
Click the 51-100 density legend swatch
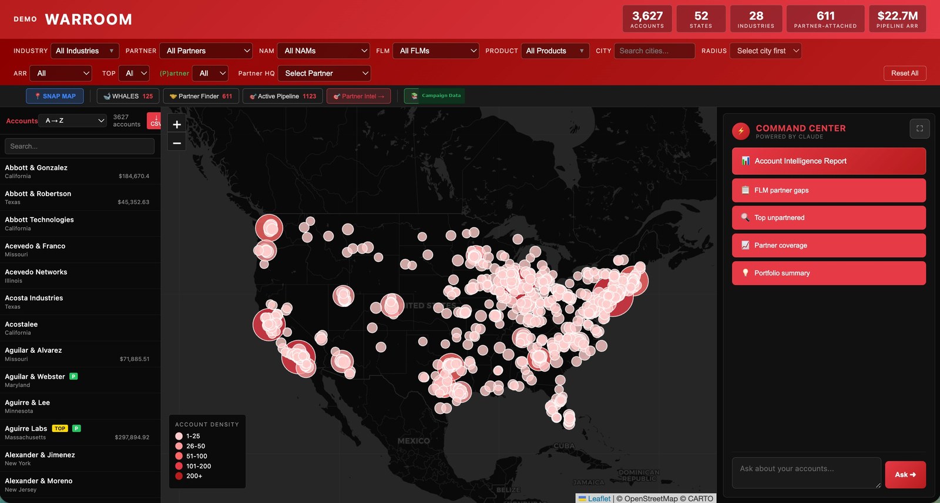tap(179, 456)
